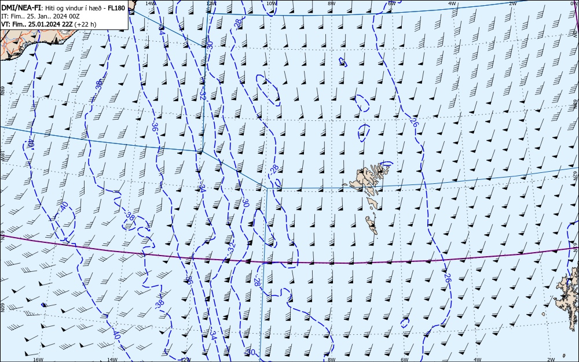Screen dimensions: 579x362
Task: Click the "10W" longitude label
Action: [271, 3]
